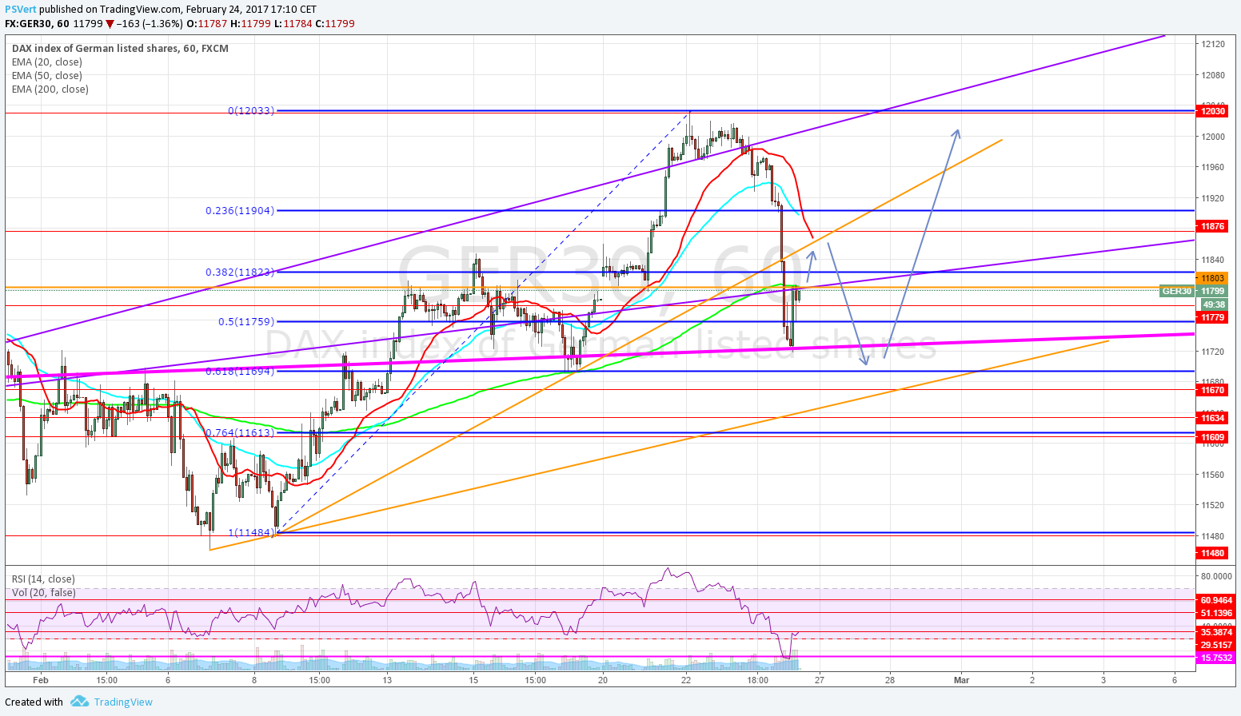Image resolution: width=1241 pixels, height=716 pixels.
Task: Click the 12120 price axis label
Action: point(1213,45)
